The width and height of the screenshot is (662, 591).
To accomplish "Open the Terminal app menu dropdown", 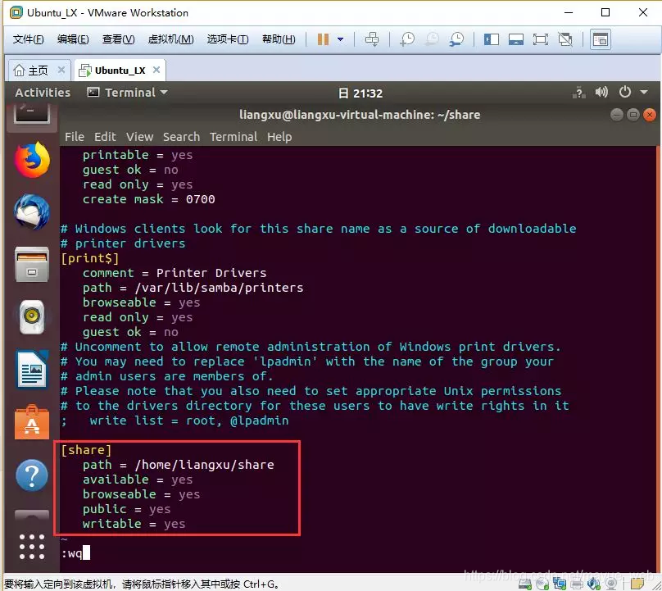I will [x=128, y=93].
